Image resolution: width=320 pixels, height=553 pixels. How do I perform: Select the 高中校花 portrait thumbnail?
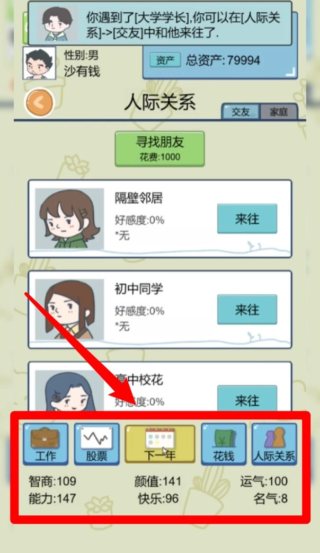click(69, 391)
